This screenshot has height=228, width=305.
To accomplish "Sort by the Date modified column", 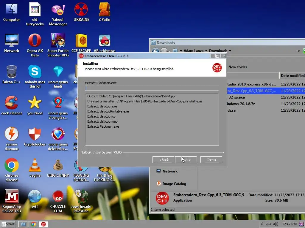I will (x=292, y=76).
